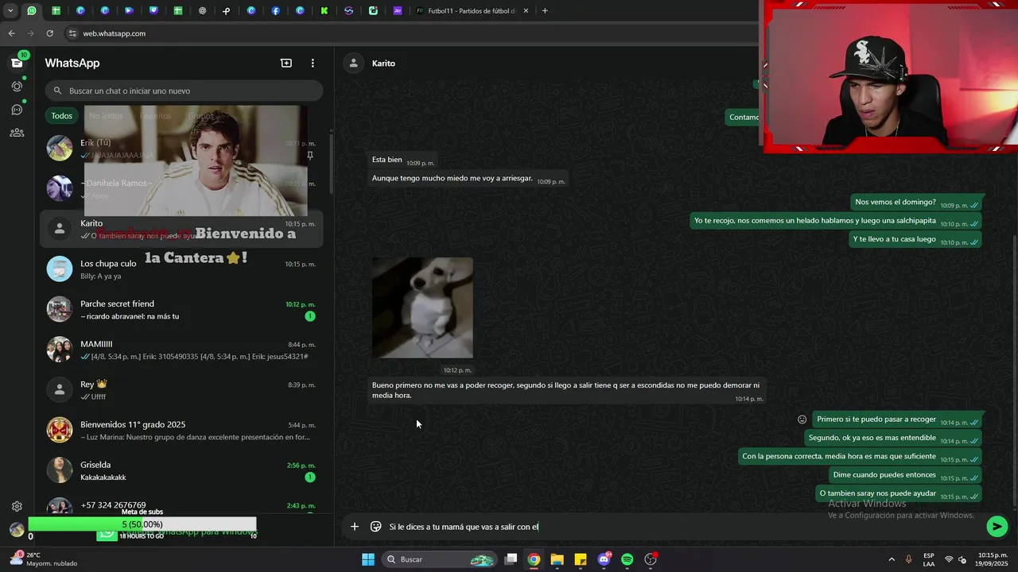Image resolution: width=1018 pixels, height=572 pixels.
Task: Switch to the Kick browser tab
Action: click(324, 11)
